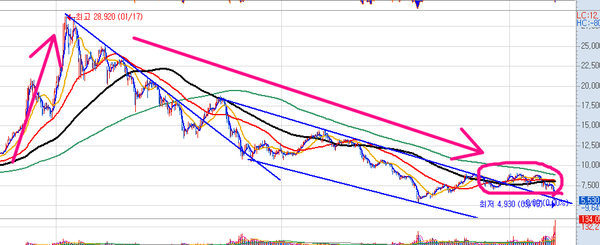Select the current price tag 5,530

590,200
